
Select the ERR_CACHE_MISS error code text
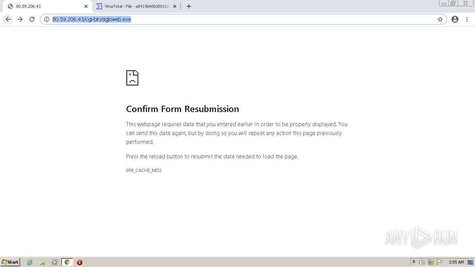point(144,171)
